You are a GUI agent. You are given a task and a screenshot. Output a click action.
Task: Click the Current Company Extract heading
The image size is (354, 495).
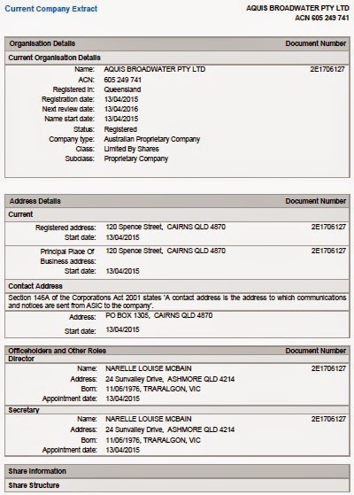pyautogui.click(x=50, y=9)
